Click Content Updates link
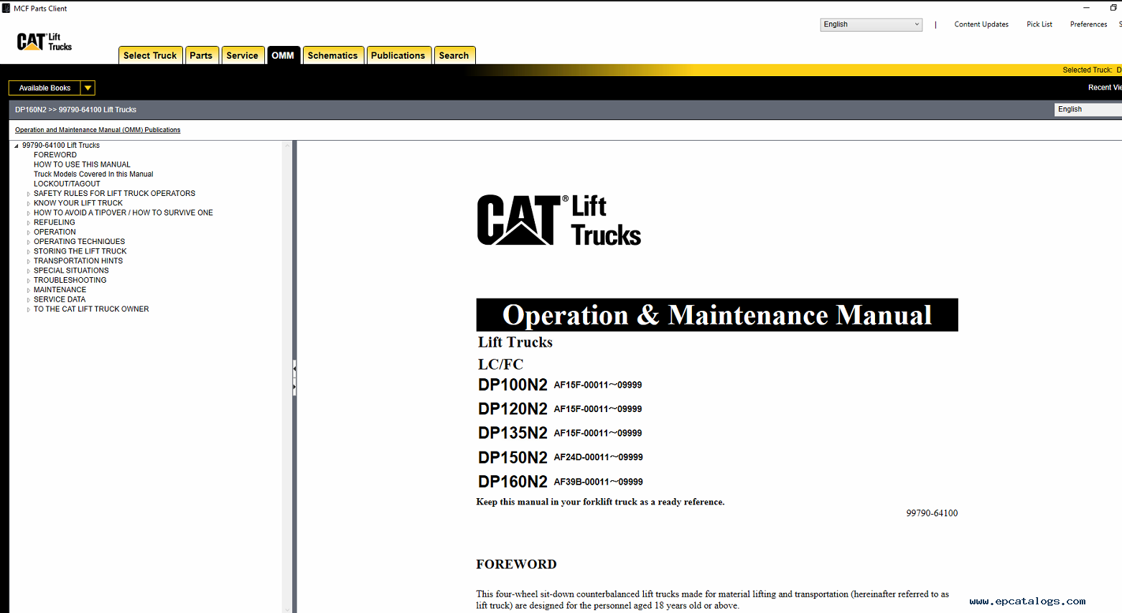The image size is (1122, 613). point(981,24)
